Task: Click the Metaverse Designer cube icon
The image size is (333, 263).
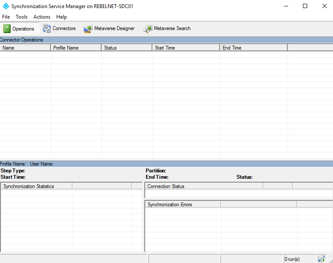Action: coord(88,28)
